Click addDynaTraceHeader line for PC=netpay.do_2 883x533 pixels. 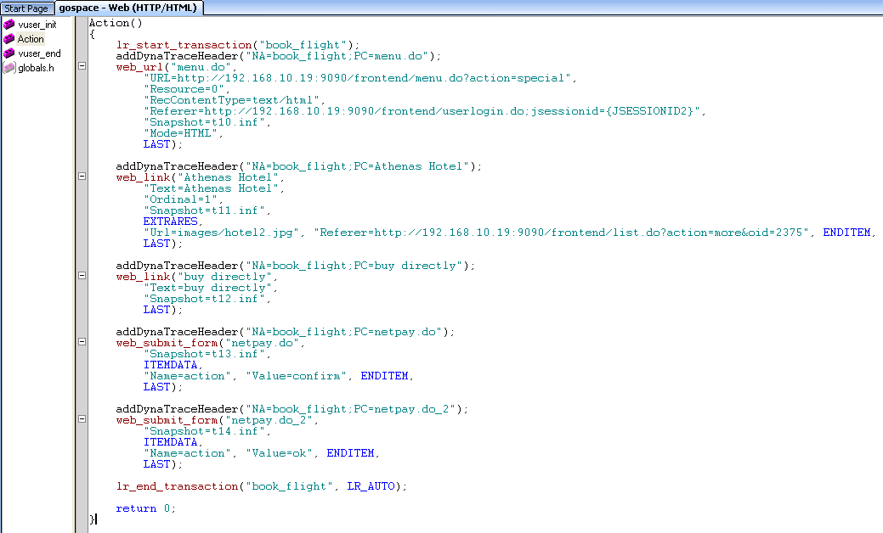pos(292,409)
